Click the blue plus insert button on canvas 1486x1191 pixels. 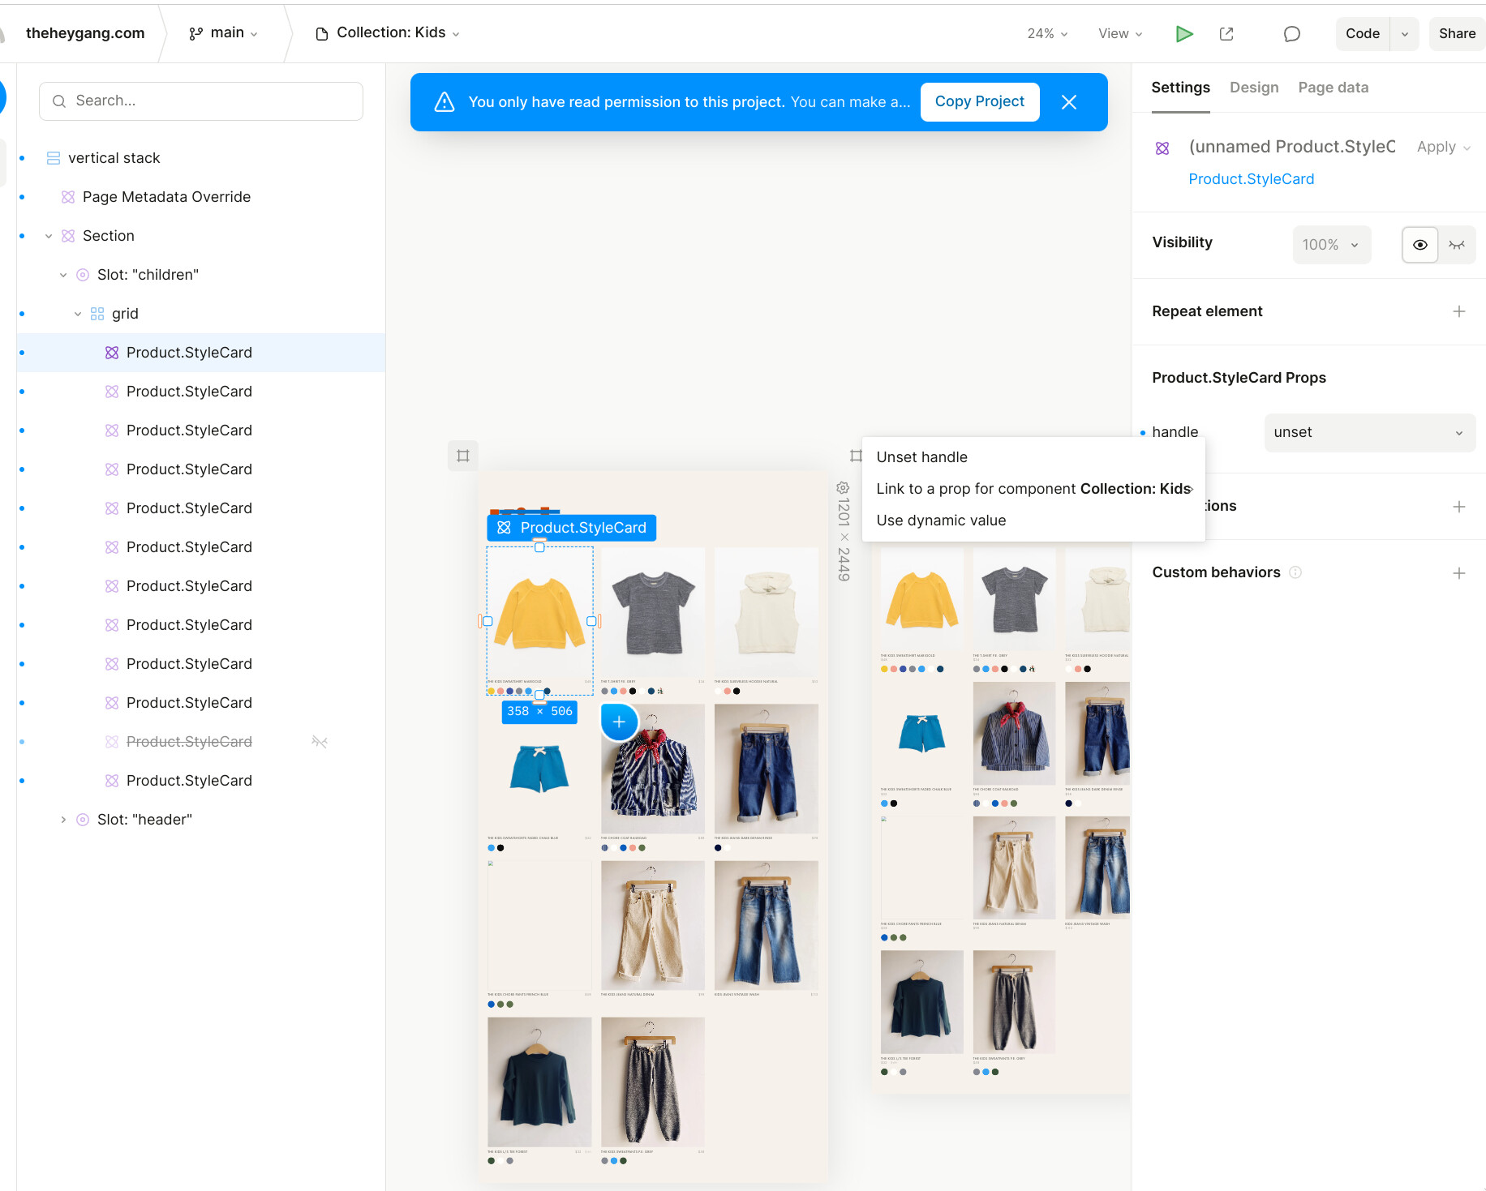click(619, 721)
